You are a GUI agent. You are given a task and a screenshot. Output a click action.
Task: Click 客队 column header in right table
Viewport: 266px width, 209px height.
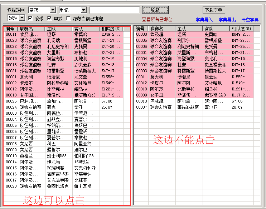click(217, 29)
